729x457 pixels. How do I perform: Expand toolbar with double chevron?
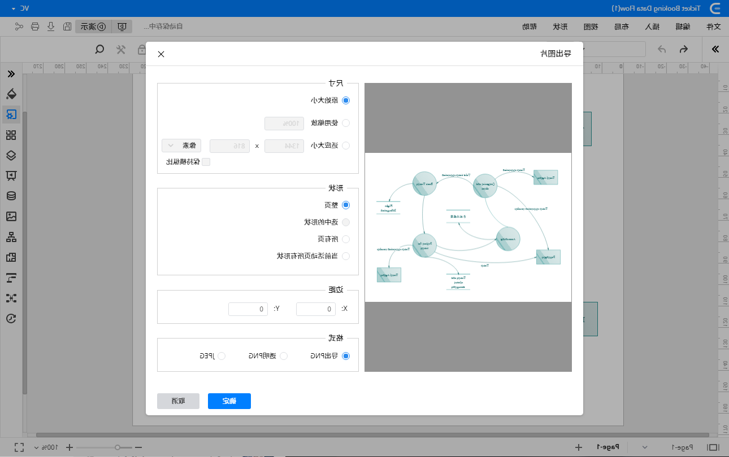pos(715,49)
